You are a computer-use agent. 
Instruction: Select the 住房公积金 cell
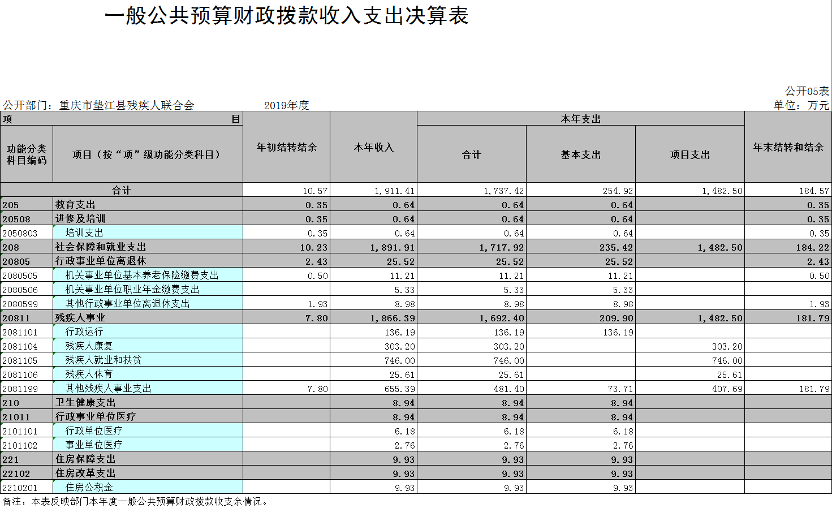pos(148,487)
